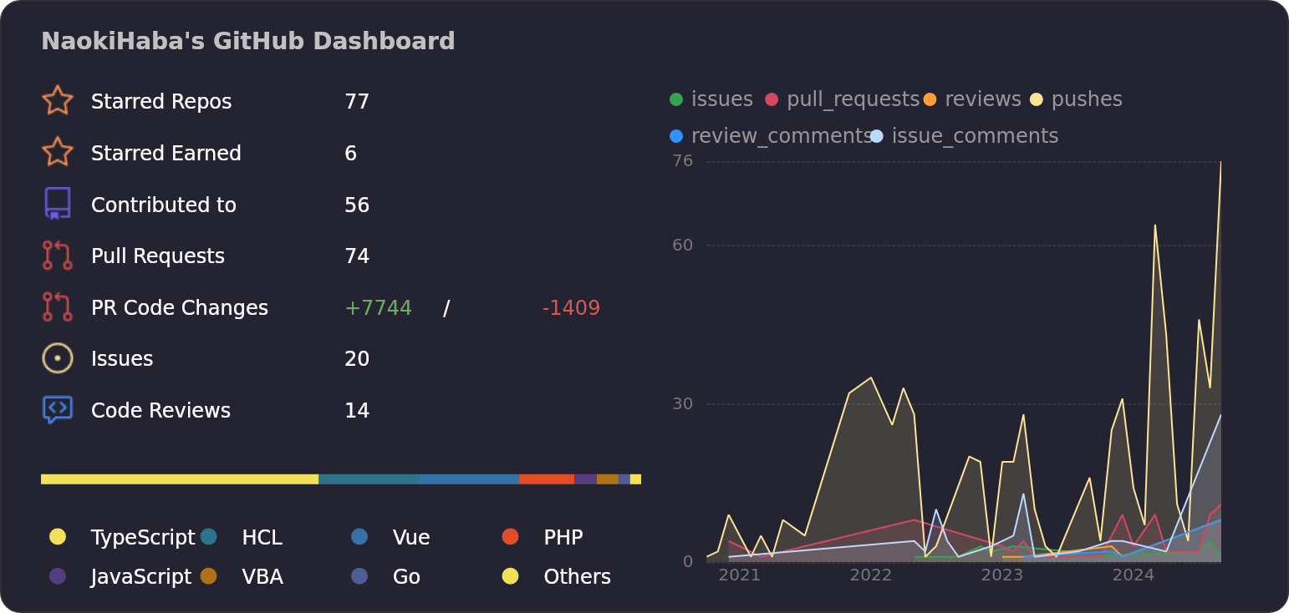Click the teal HCL segment of language bar
Screen dimensions: 1289x613
coord(369,479)
